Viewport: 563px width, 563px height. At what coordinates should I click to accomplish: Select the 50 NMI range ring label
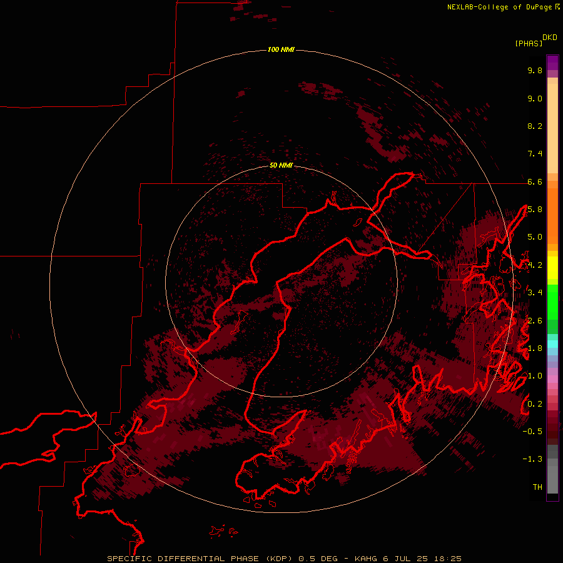[281, 165]
